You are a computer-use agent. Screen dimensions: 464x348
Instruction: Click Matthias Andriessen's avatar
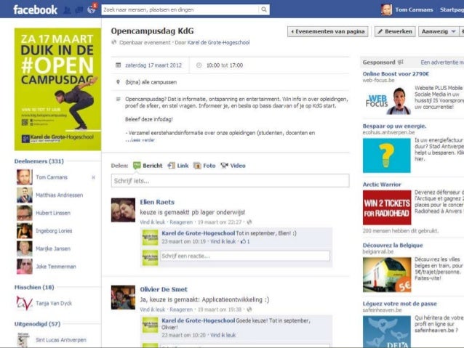(25, 195)
